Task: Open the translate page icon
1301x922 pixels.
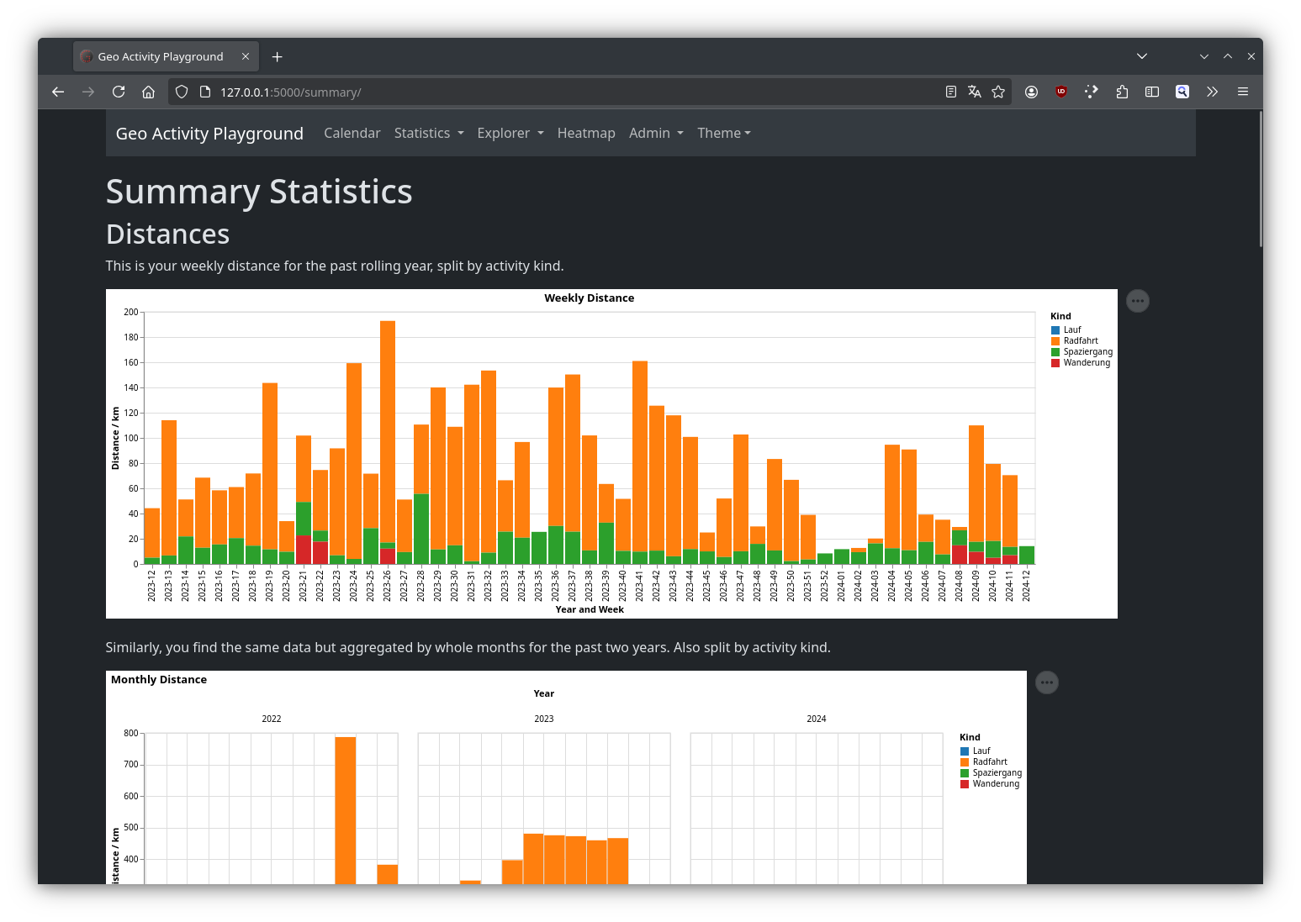Action: (x=975, y=92)
